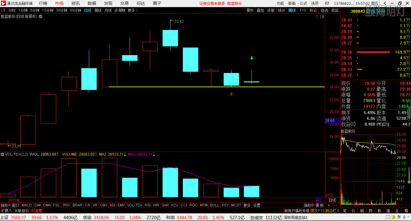Click stock code 300843 header

358,11
